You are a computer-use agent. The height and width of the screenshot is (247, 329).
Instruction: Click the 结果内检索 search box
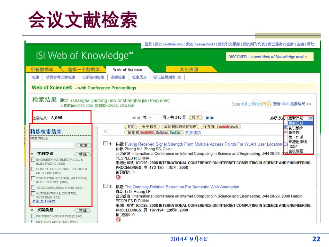pyautogui.click(x=52, y=145)
